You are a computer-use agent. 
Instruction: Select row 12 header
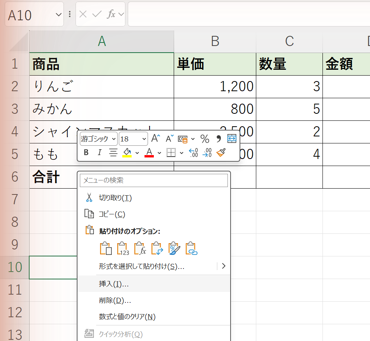pos(15,313)
